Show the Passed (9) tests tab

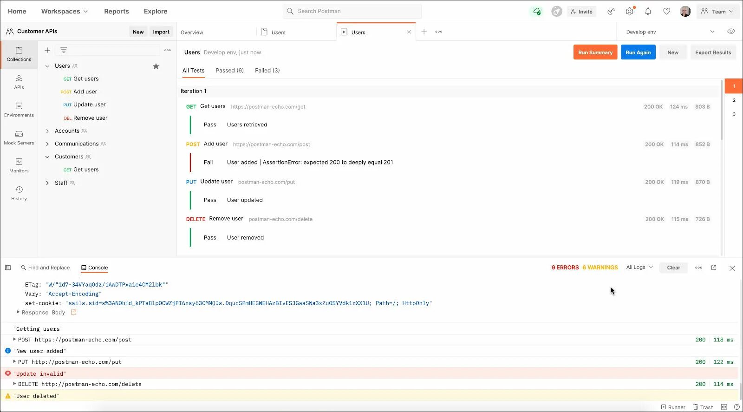(x=229, y=71)
